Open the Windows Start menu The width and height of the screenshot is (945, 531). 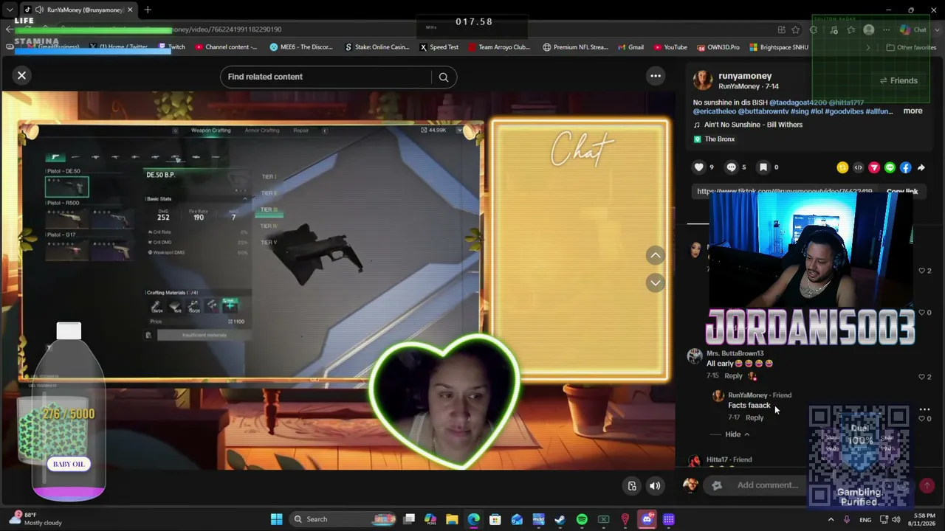click(276, 519)
